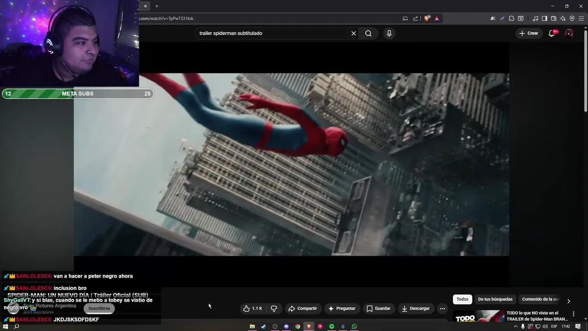Open a new browser tab with plus
588x331 pixels.
tap(157, 6)
